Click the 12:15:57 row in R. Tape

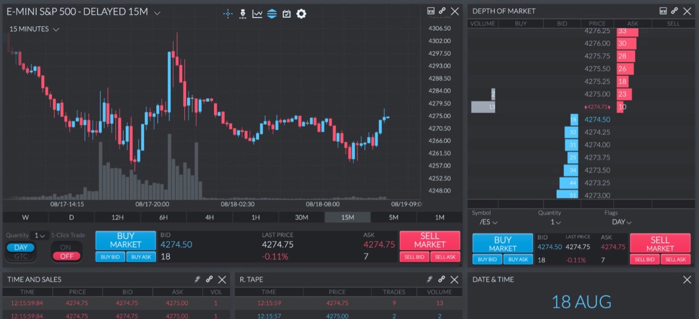348,316
